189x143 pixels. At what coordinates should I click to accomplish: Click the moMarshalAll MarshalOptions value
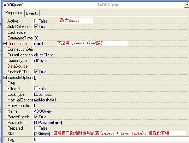(45, 100)
